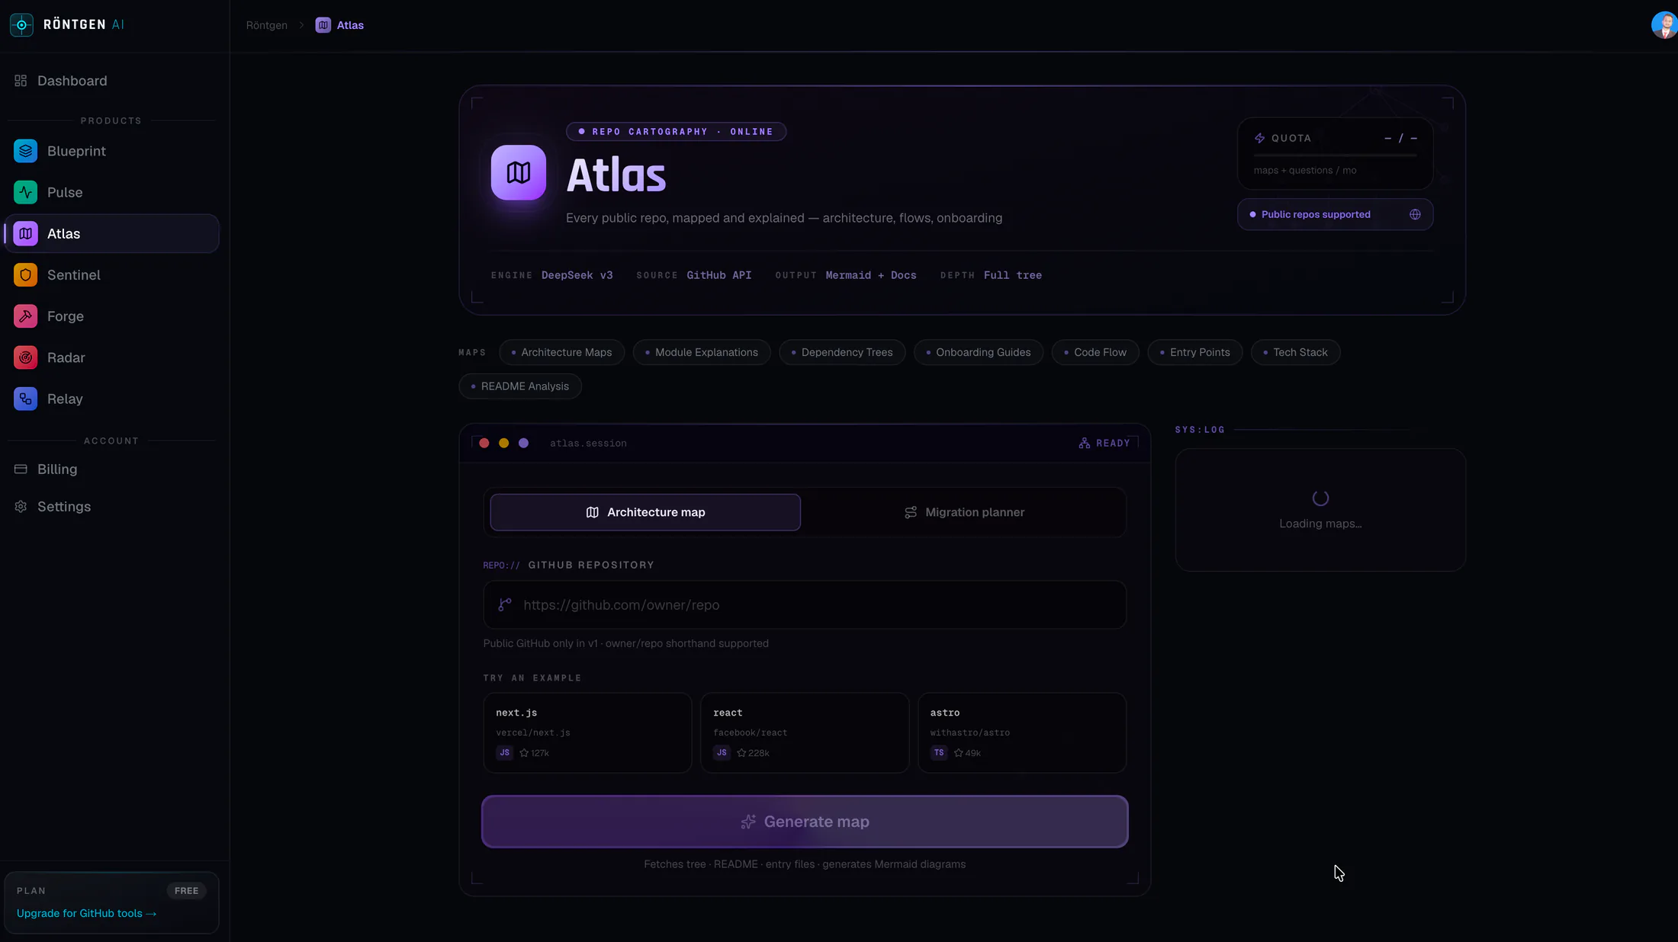Click the purple session window dot
The image size is (1678, 942).
[x=524, y=443]
